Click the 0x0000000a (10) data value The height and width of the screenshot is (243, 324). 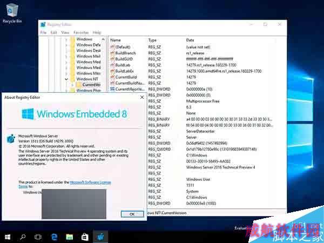click(x=199, y=89)
